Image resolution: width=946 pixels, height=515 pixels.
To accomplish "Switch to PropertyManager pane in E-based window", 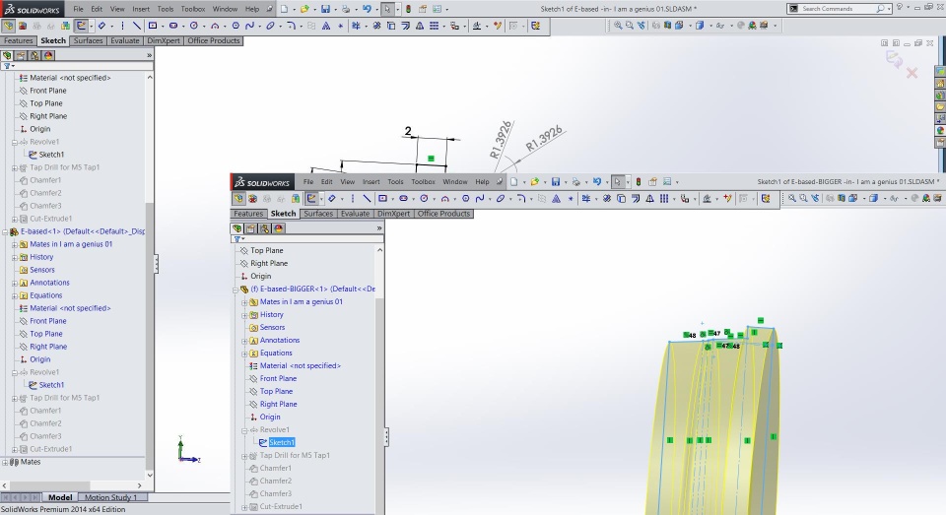I will click(21, 55).
